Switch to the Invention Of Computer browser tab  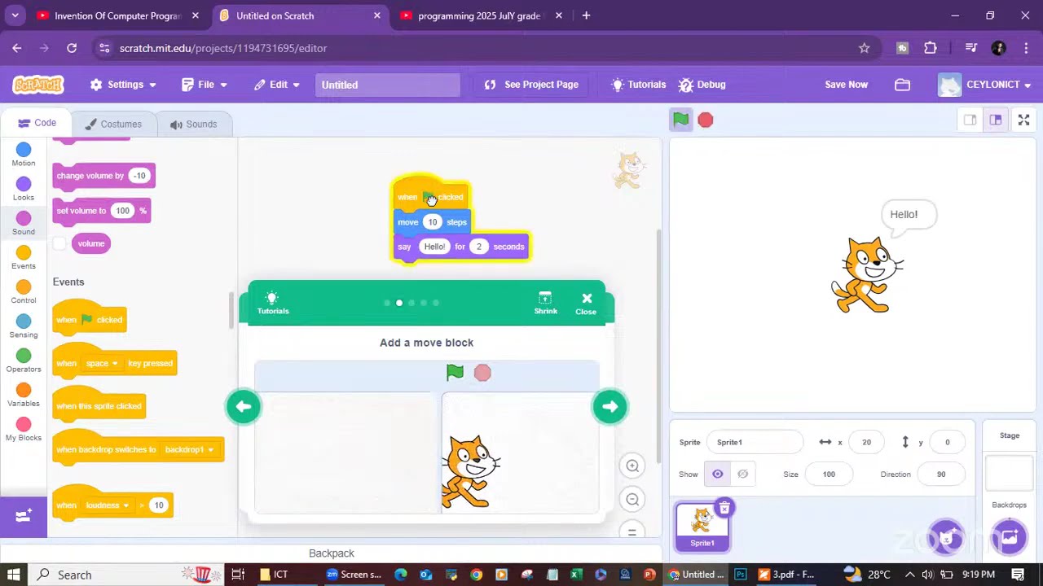point(117,15)
